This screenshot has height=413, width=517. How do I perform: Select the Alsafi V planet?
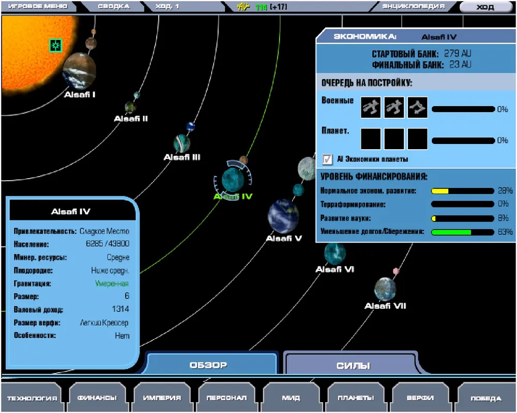[x=283, y=215]
